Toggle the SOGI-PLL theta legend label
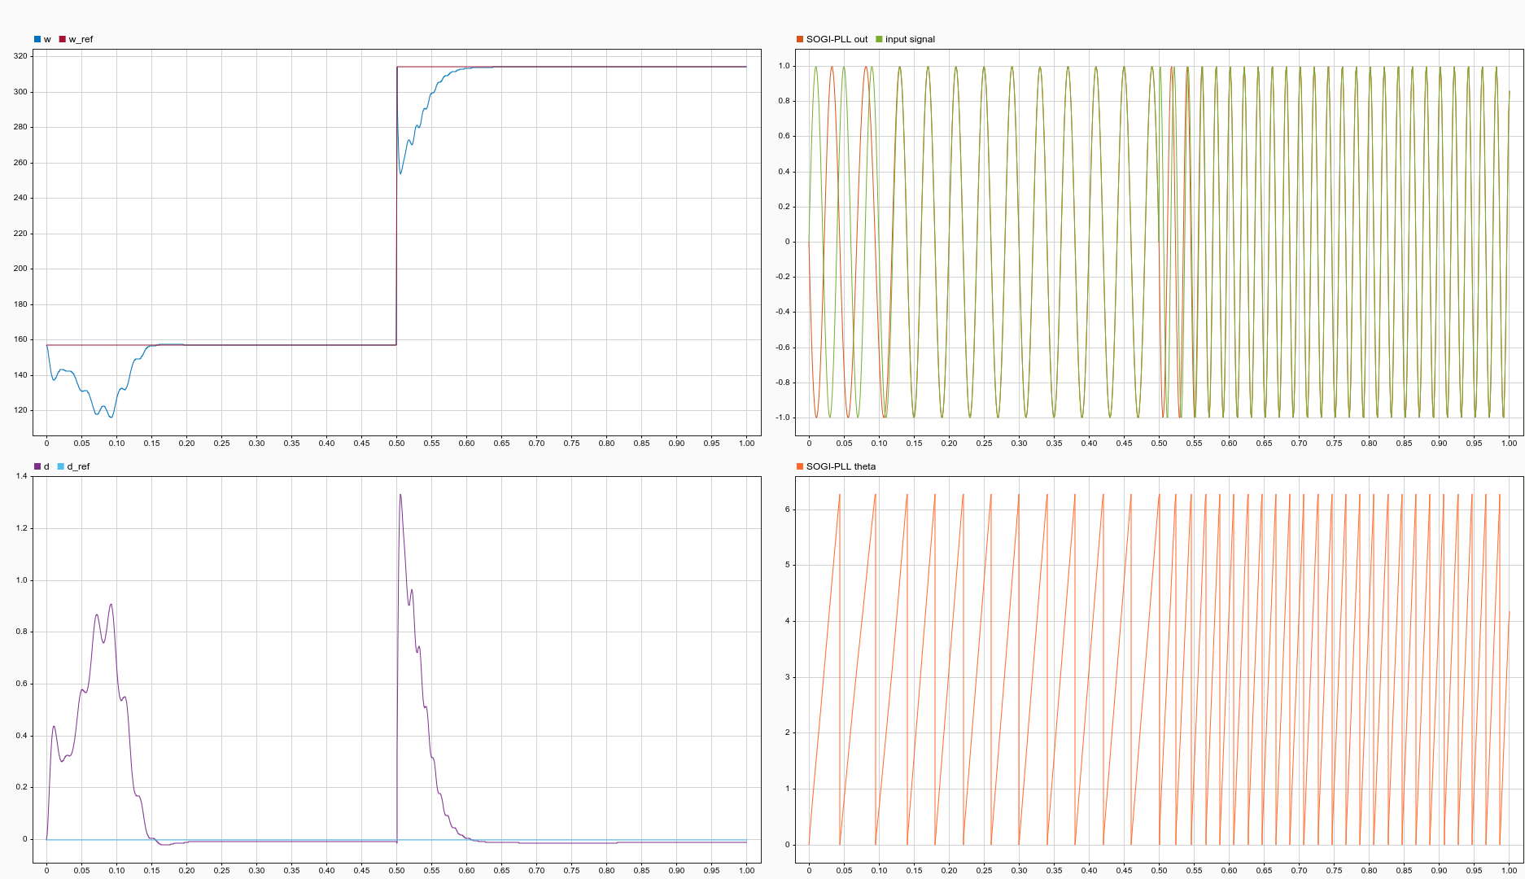1525x879 pixels. pos(841,466)
